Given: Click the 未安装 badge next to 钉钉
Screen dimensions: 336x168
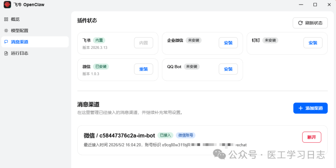Looking at the screenshot, I should click(270, 40).
